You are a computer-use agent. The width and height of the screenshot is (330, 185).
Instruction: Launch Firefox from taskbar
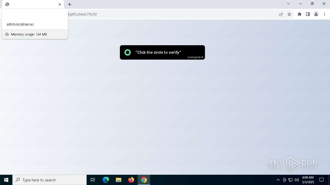(131, 180)
